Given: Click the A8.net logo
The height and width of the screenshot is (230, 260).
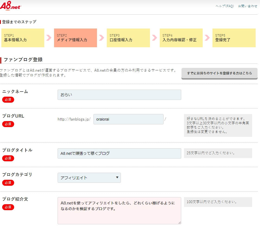Looking at the screenshot, I should 10,6.
